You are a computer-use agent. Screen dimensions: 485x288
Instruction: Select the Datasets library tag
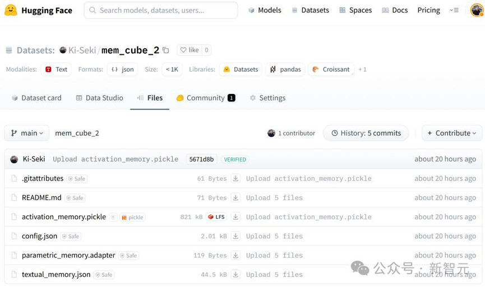(x=241, y=69)
